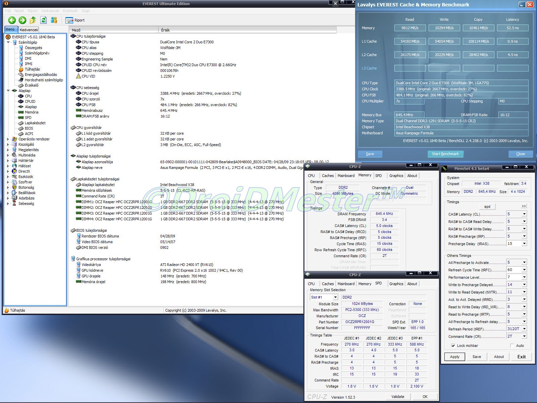Collapse the Alaplap tree node
The width and height of the screenshot is (537, 403).
coord(8,91)
